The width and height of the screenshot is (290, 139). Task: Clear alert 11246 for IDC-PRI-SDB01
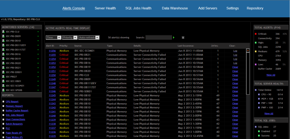coord(235,91)
